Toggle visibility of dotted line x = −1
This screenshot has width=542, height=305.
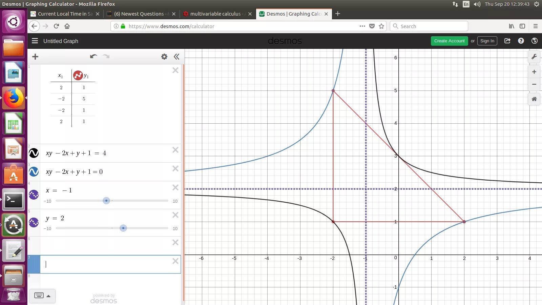(x=34, y=195)
